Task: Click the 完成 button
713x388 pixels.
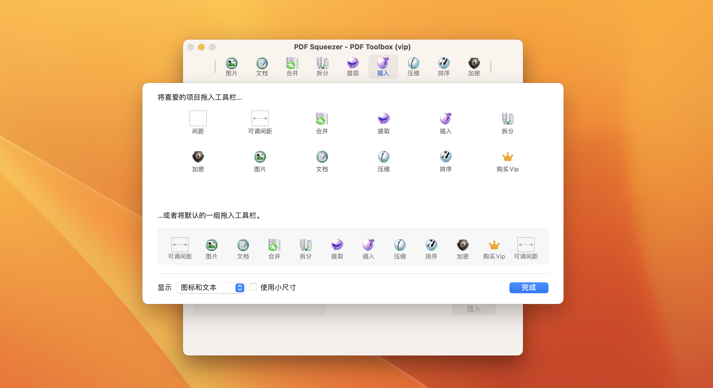Action: (528, 287)
